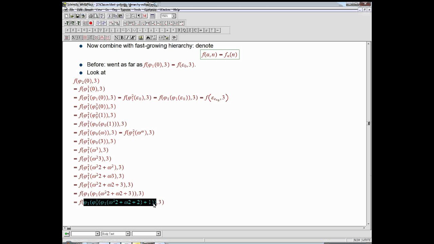This screenshot has width=434, height=244.
Task: Click the binoculars Find icon
Action: click(x=148, y=37)
